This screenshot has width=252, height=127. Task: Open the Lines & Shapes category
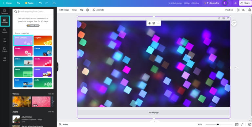click(x=23, y=40)
